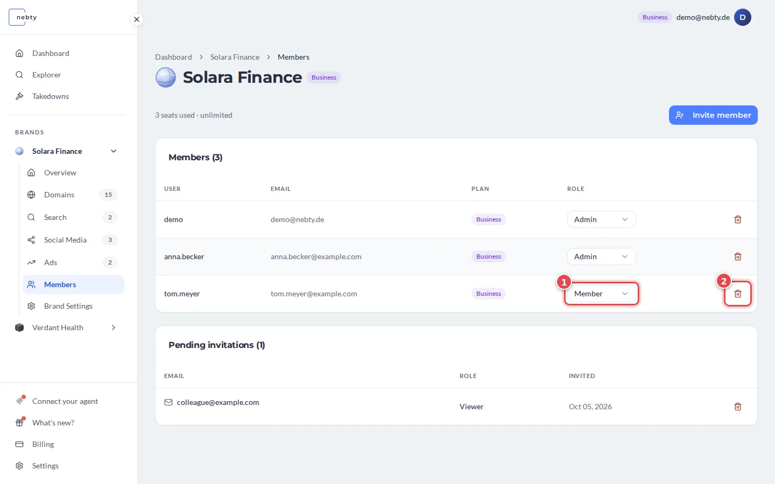Click the Solara Finance breadcrumb
This screenshot has width=775, height=484.
pos(235,57)
